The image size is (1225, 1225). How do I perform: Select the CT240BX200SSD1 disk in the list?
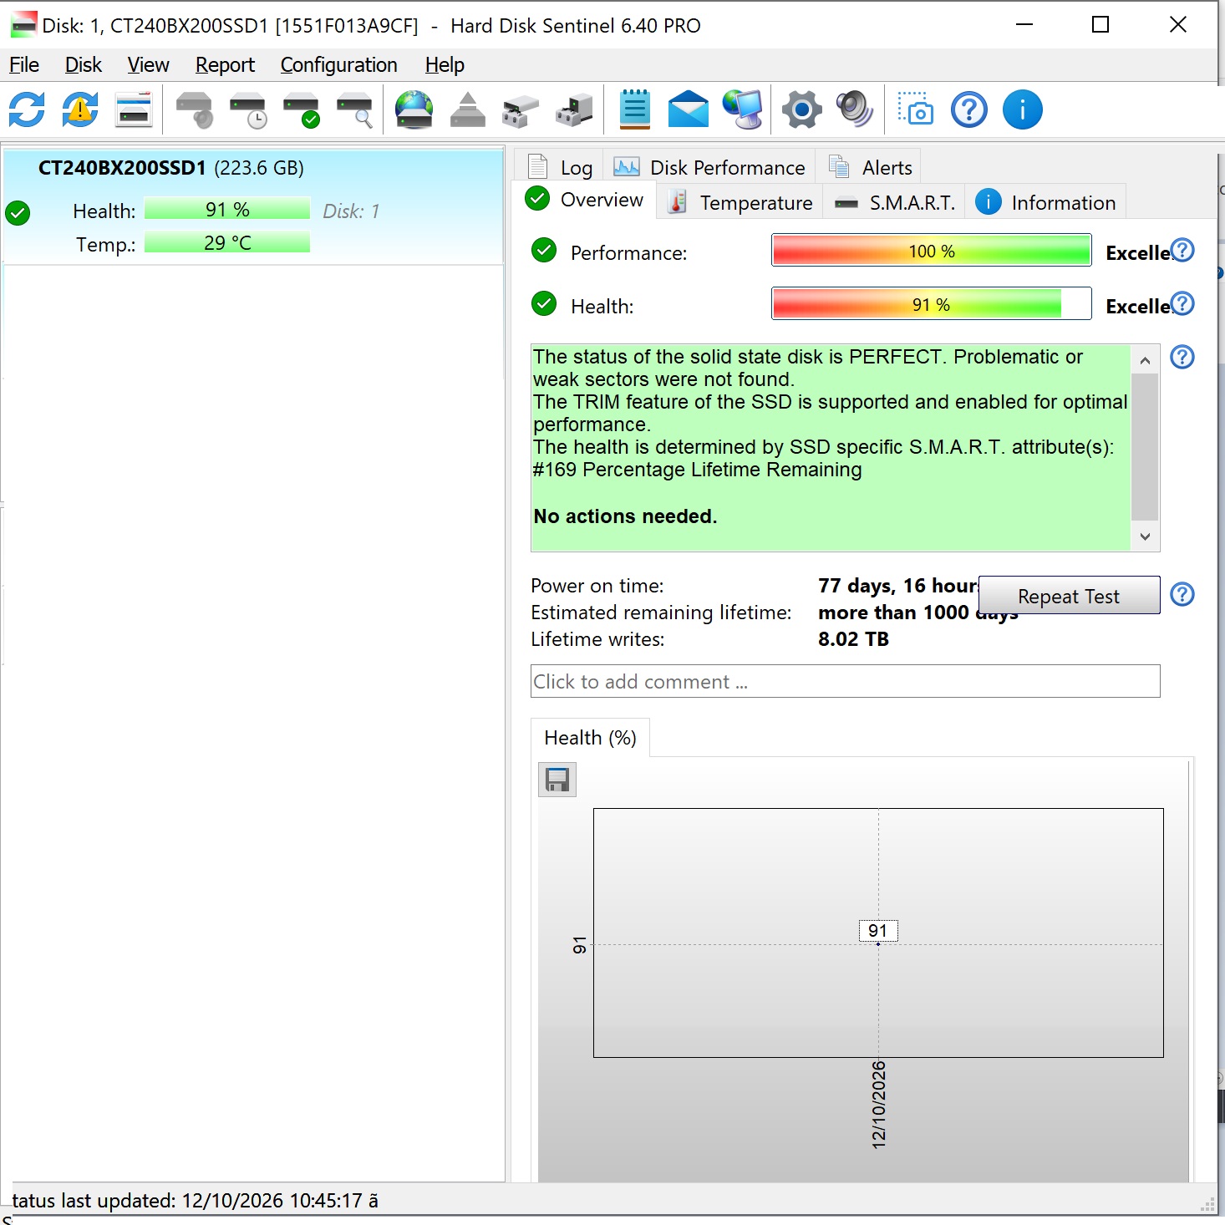[253, 206]
